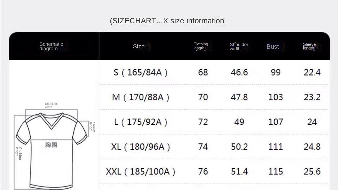Select the XL (180/96A) size row label
Viewport: 338px width, 190px height.
141,147
